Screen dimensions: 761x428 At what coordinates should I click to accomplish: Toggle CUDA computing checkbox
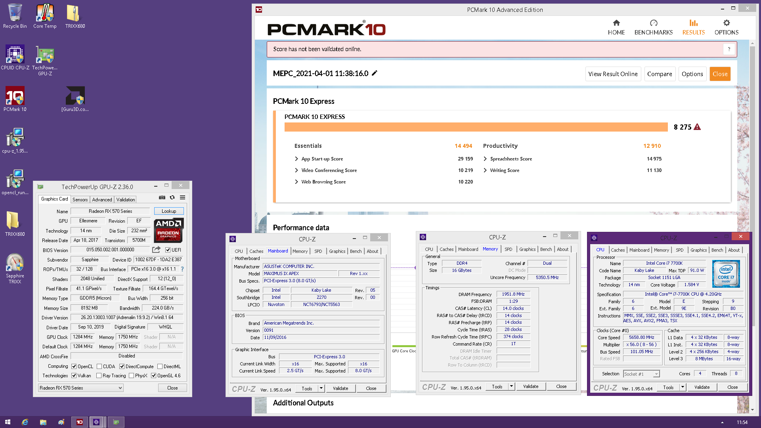pos(99,367)
